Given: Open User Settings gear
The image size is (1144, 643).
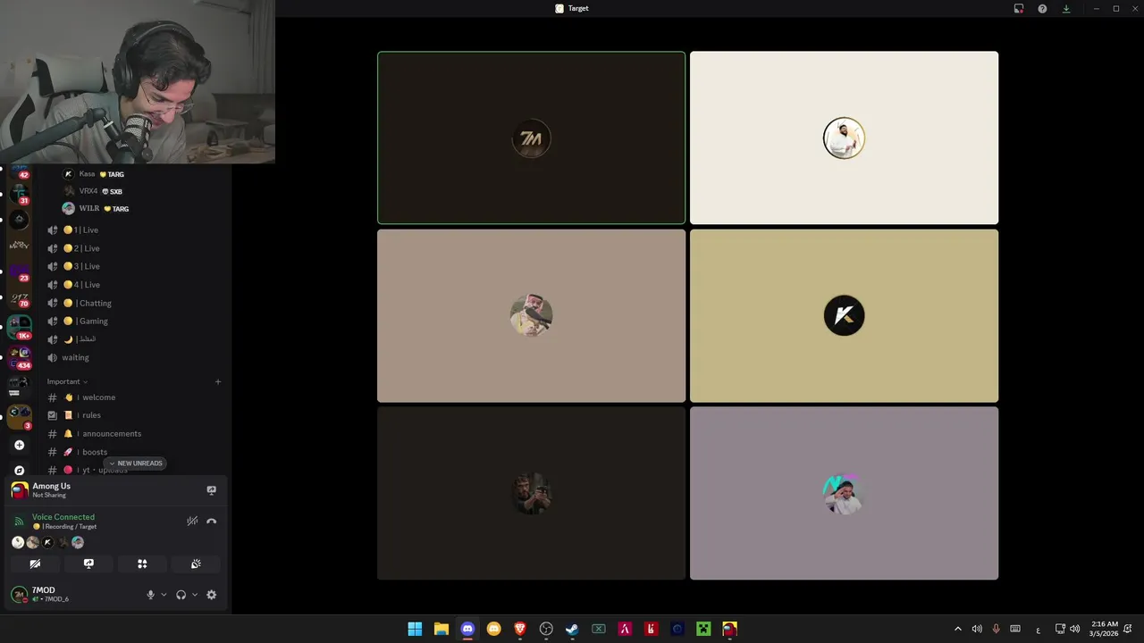Looking at the screenshot, I should click(211, 595).
